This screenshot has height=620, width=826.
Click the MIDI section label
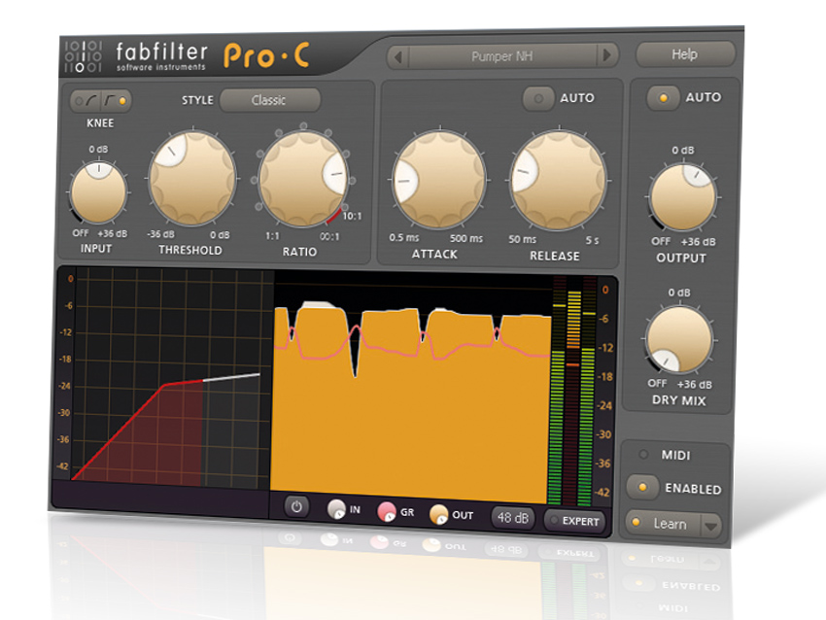coord(675,455)
